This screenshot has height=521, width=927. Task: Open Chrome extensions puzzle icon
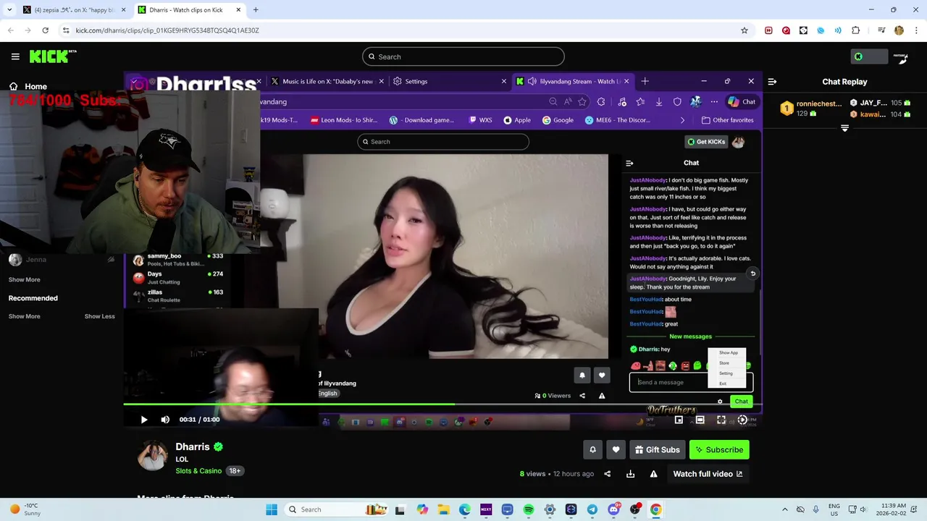(855, 30)
